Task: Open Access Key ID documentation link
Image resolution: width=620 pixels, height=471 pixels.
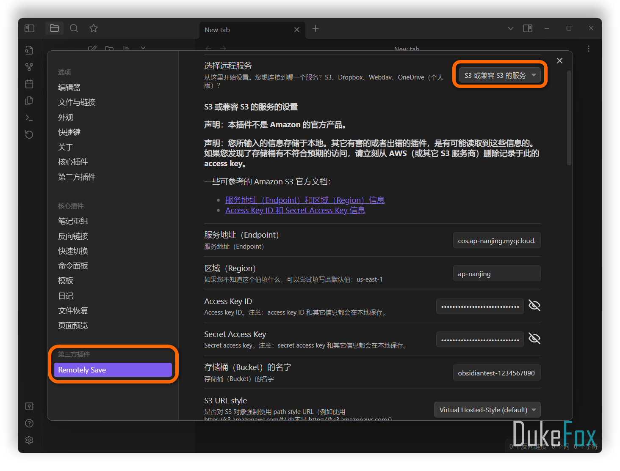Action: coord(295,211)
